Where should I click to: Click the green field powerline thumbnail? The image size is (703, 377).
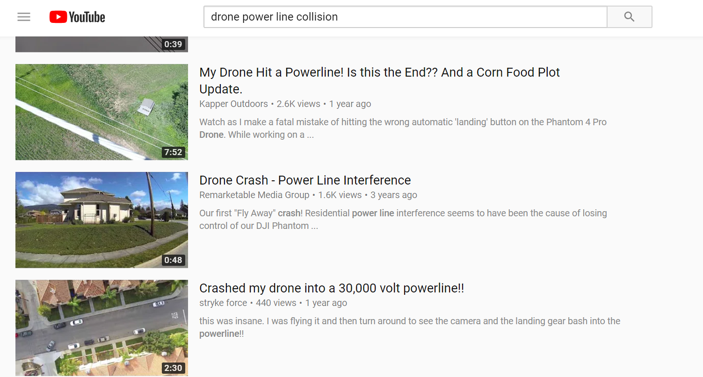tap(101, 112)
